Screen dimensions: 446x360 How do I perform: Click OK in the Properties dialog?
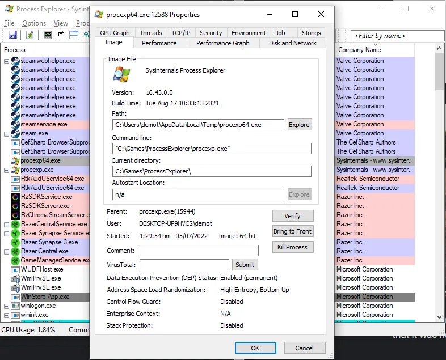pos(255,348)
